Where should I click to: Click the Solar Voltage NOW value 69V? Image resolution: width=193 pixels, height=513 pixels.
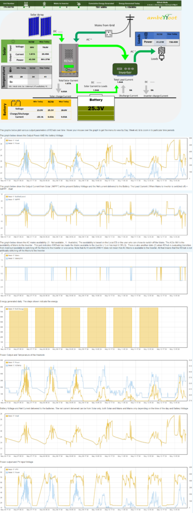pyautogui.click(x=32, y=47)
